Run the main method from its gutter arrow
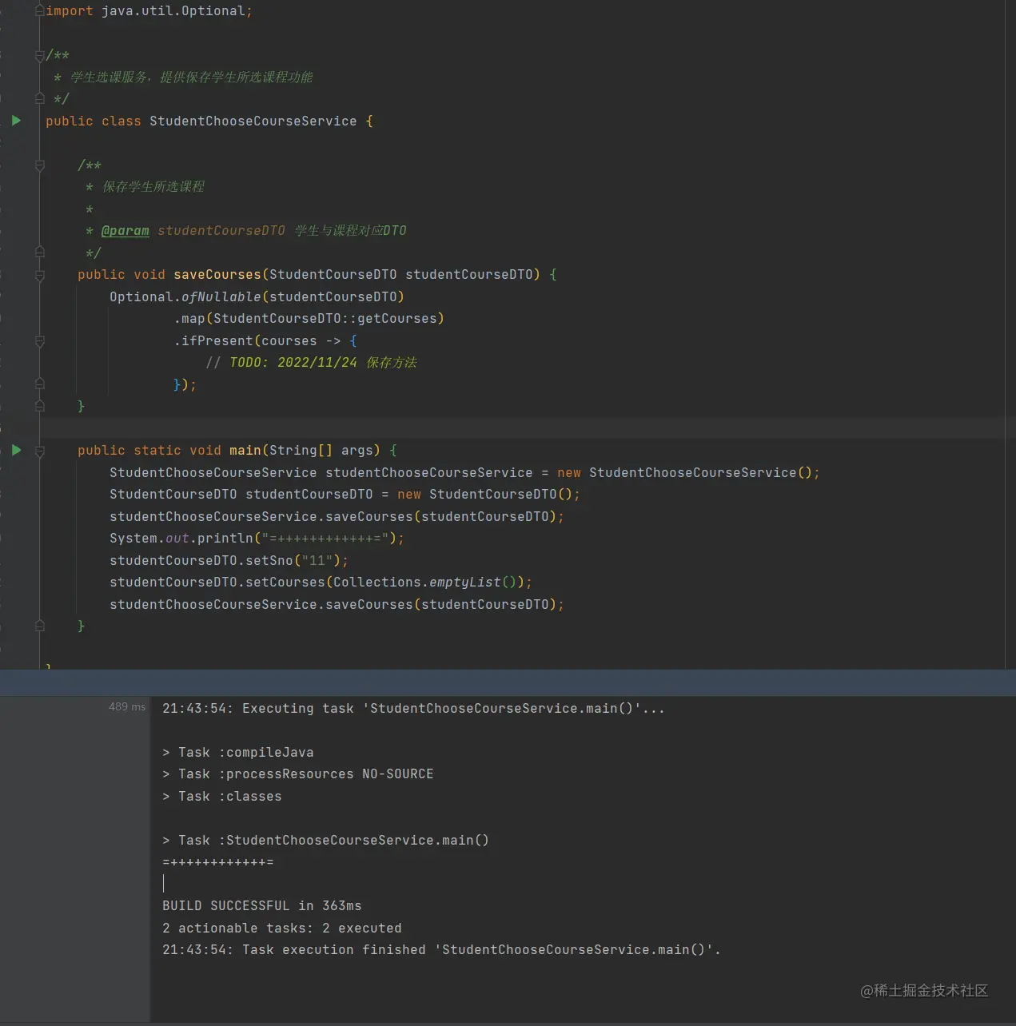 16,450
